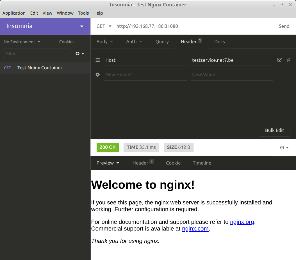
Task: Expand the No Environment dropdown
Action: click(22, 42)
